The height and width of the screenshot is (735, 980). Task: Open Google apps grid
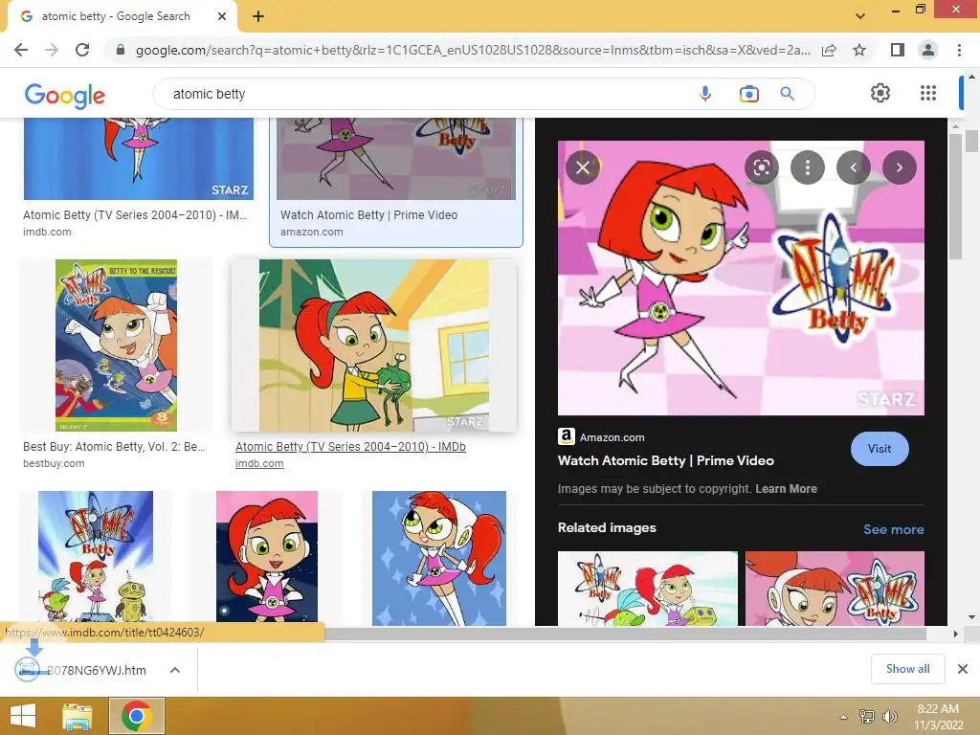pyautogui.click(x=928, y=93)
